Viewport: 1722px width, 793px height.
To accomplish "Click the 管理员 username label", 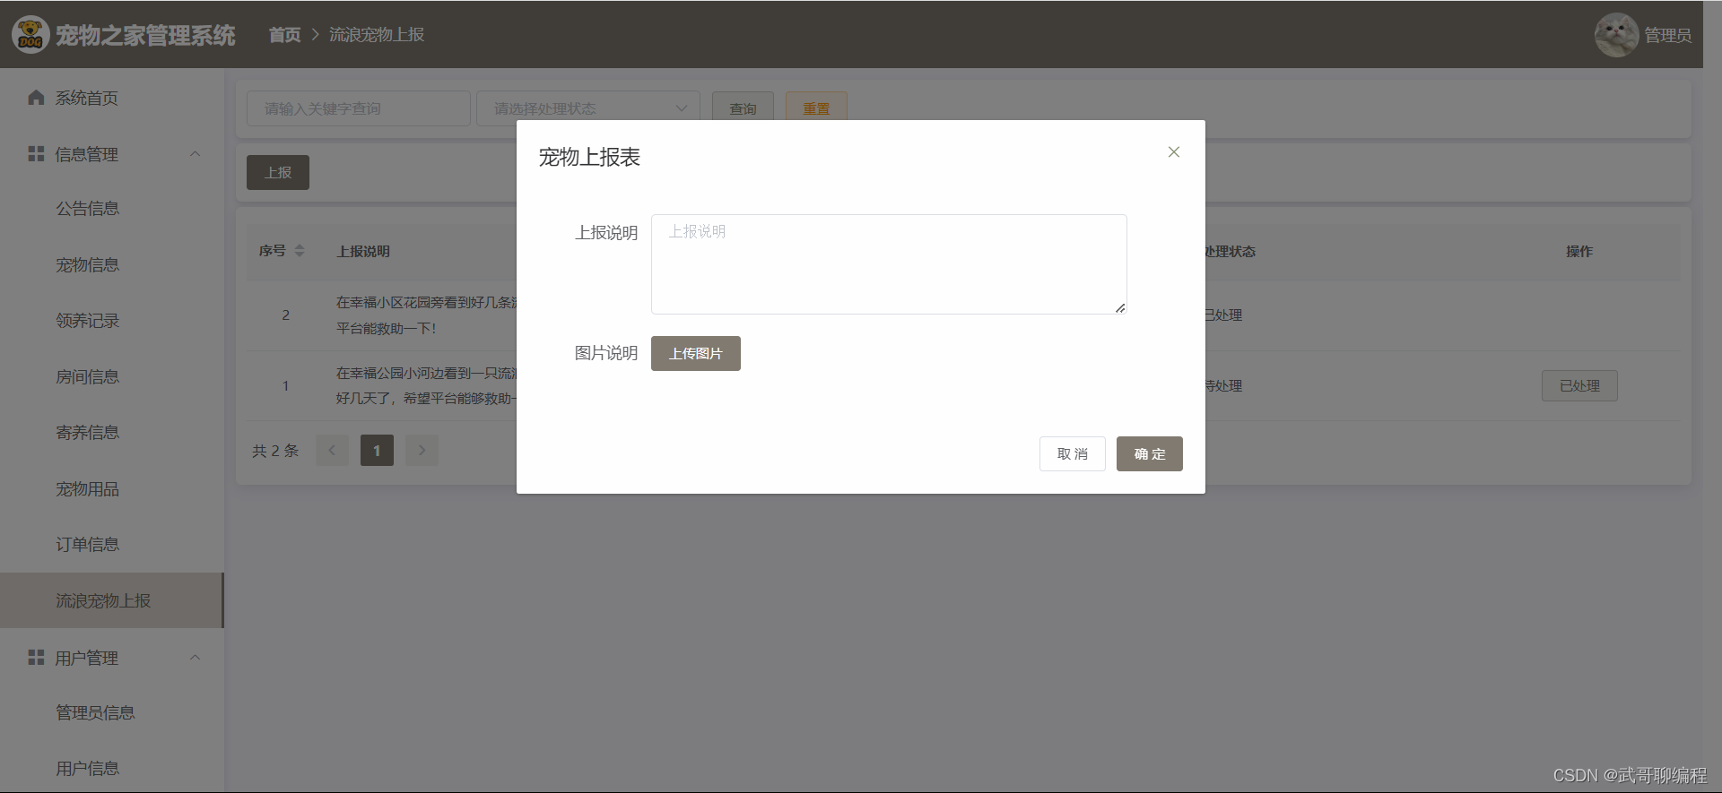I will [1667, 35].
